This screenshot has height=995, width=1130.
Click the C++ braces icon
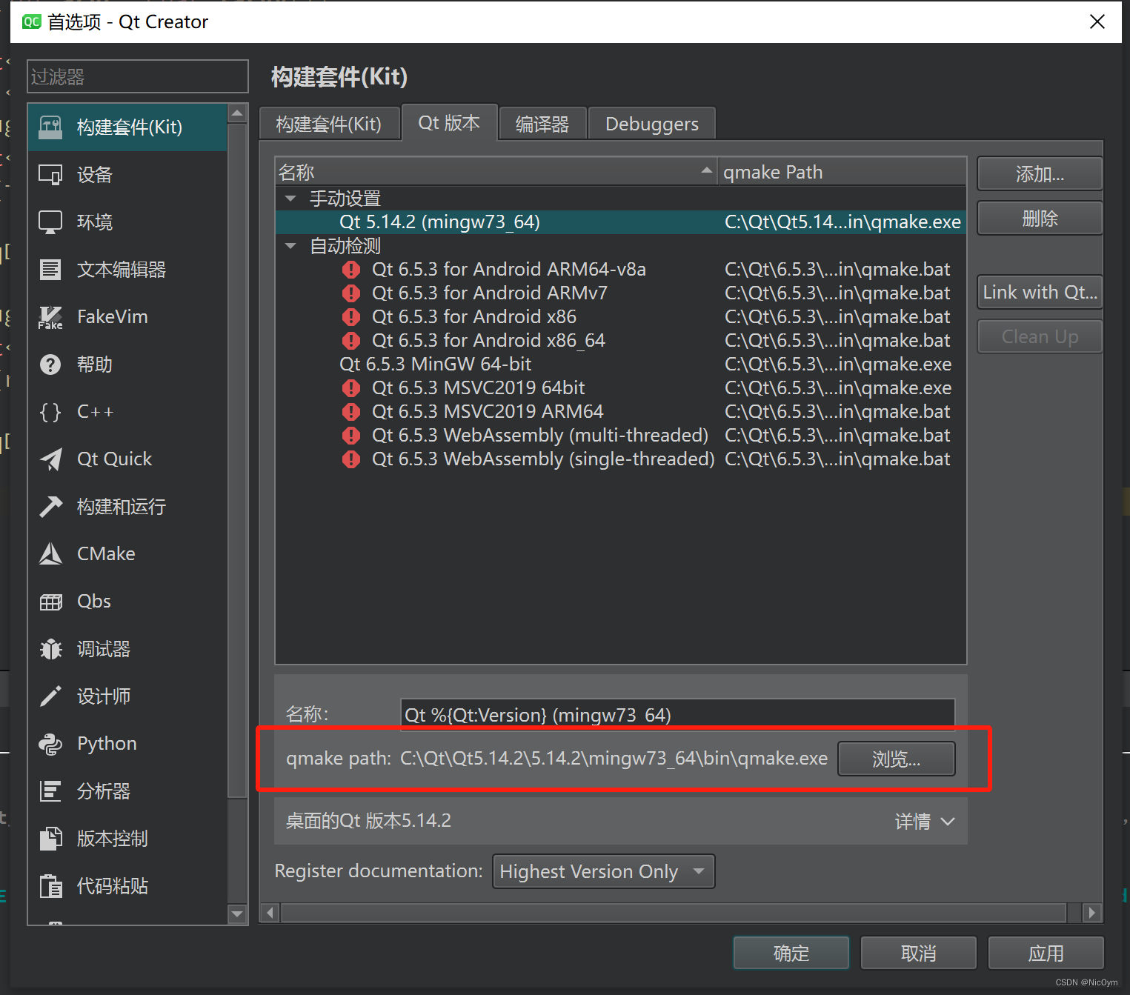(x=50, y=412)
